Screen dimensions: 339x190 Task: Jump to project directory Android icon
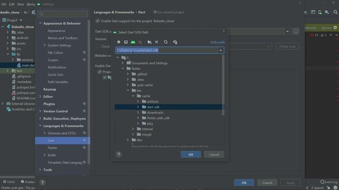pos(133,42)
